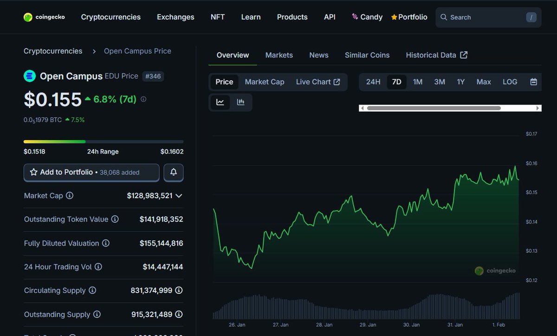Viewport: 557px width, 336px height.
Task: Open Portfolio with the star icon
Action: (409, 17)
